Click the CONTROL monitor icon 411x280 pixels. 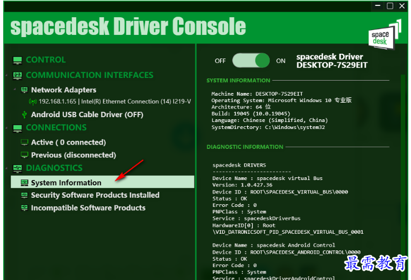coord(18,60)
